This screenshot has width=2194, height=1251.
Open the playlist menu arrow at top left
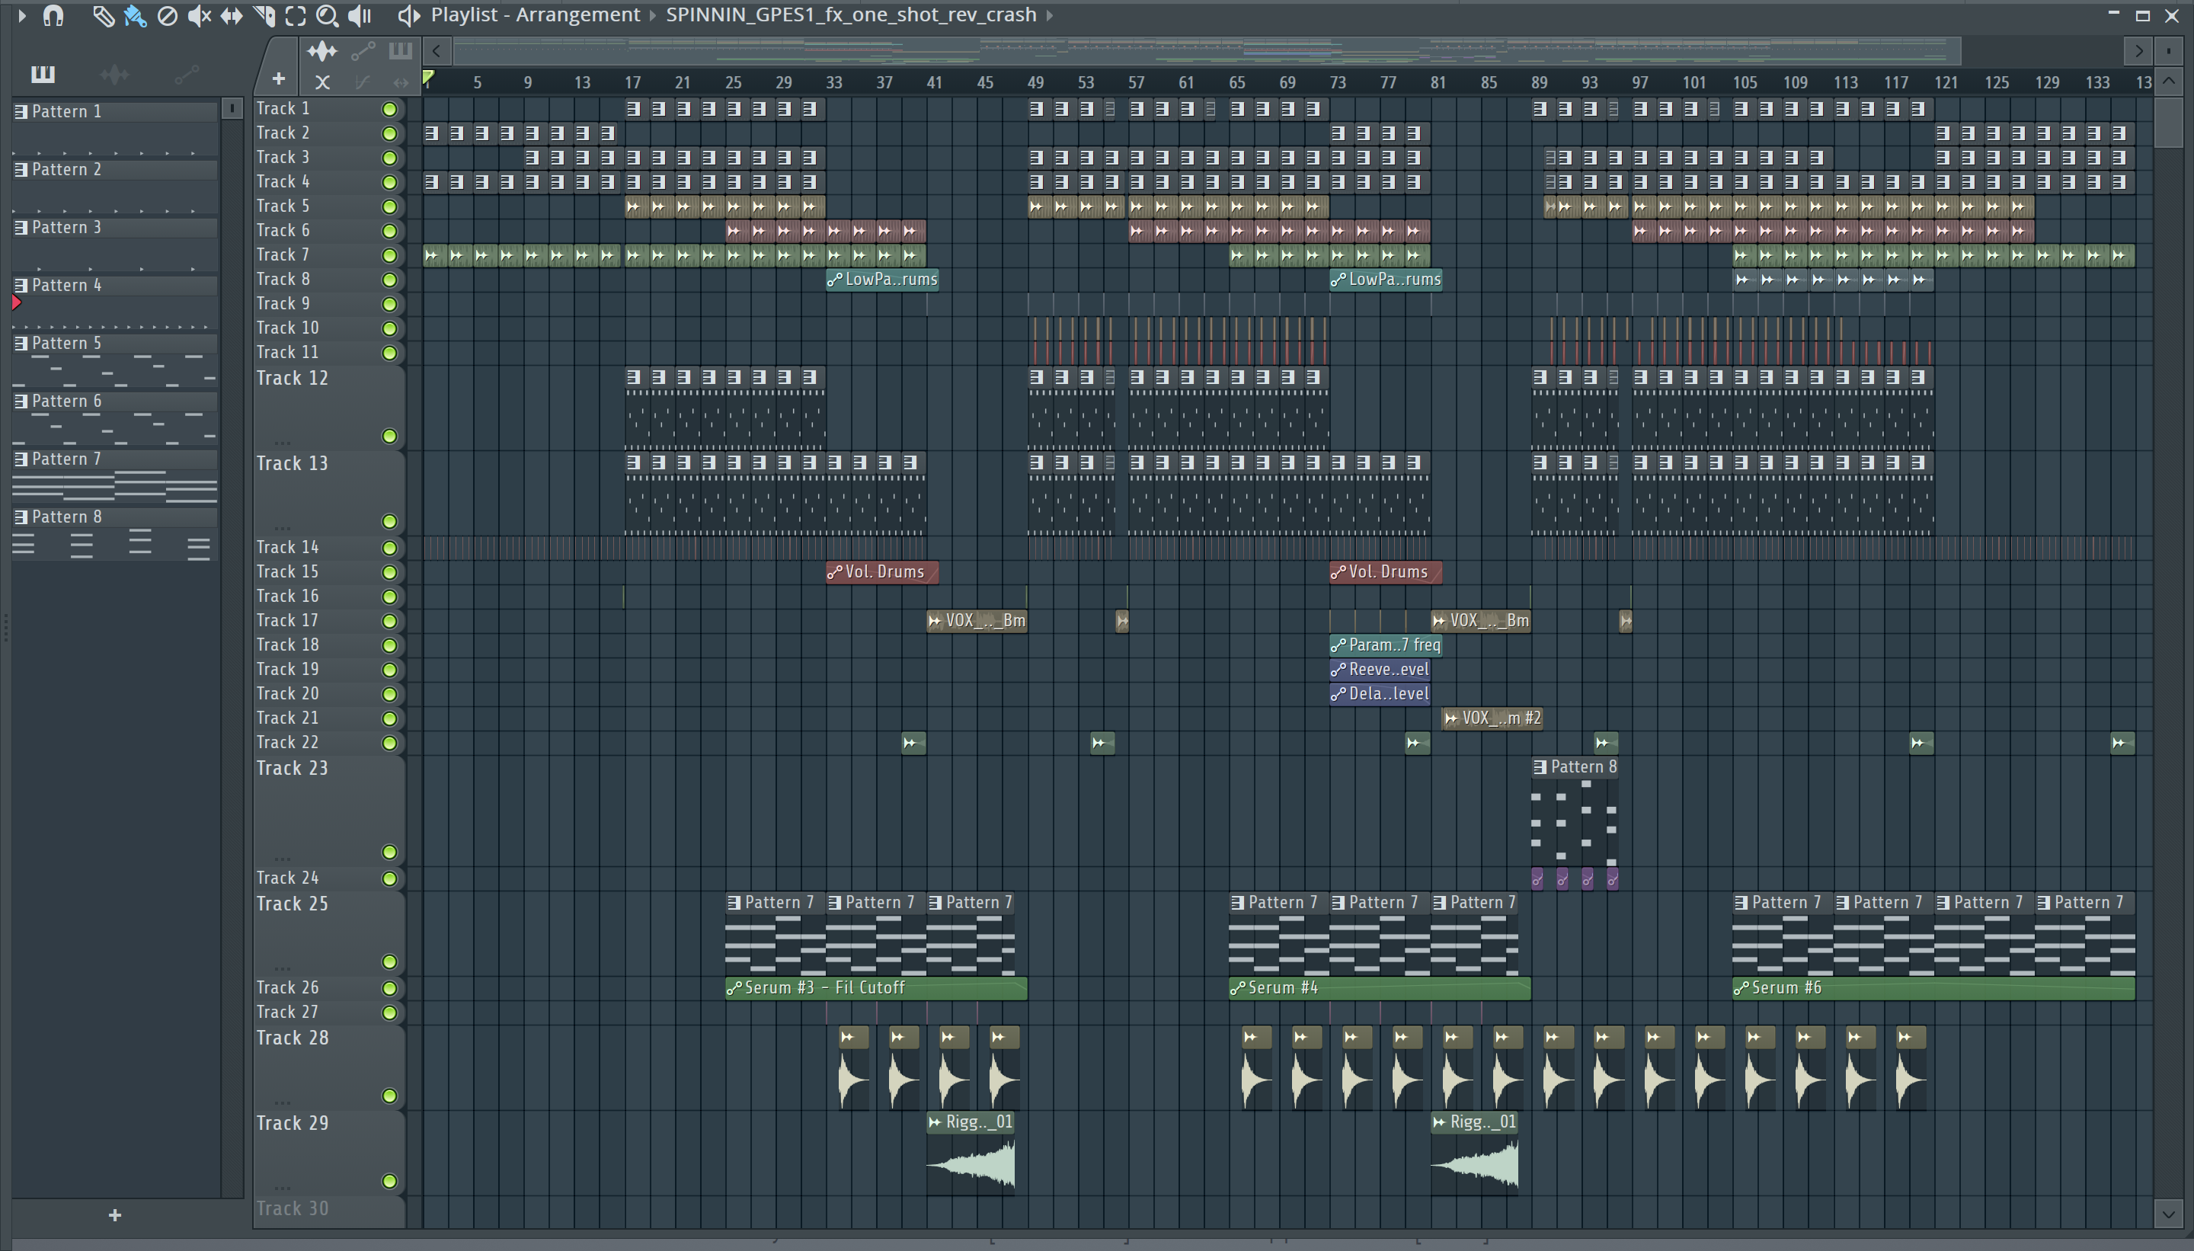click(21, 15)
